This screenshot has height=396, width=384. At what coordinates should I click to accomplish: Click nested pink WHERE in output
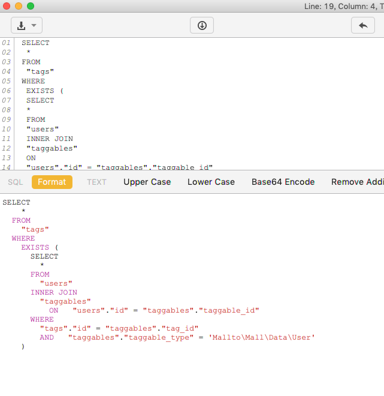(x=42, y=319)
